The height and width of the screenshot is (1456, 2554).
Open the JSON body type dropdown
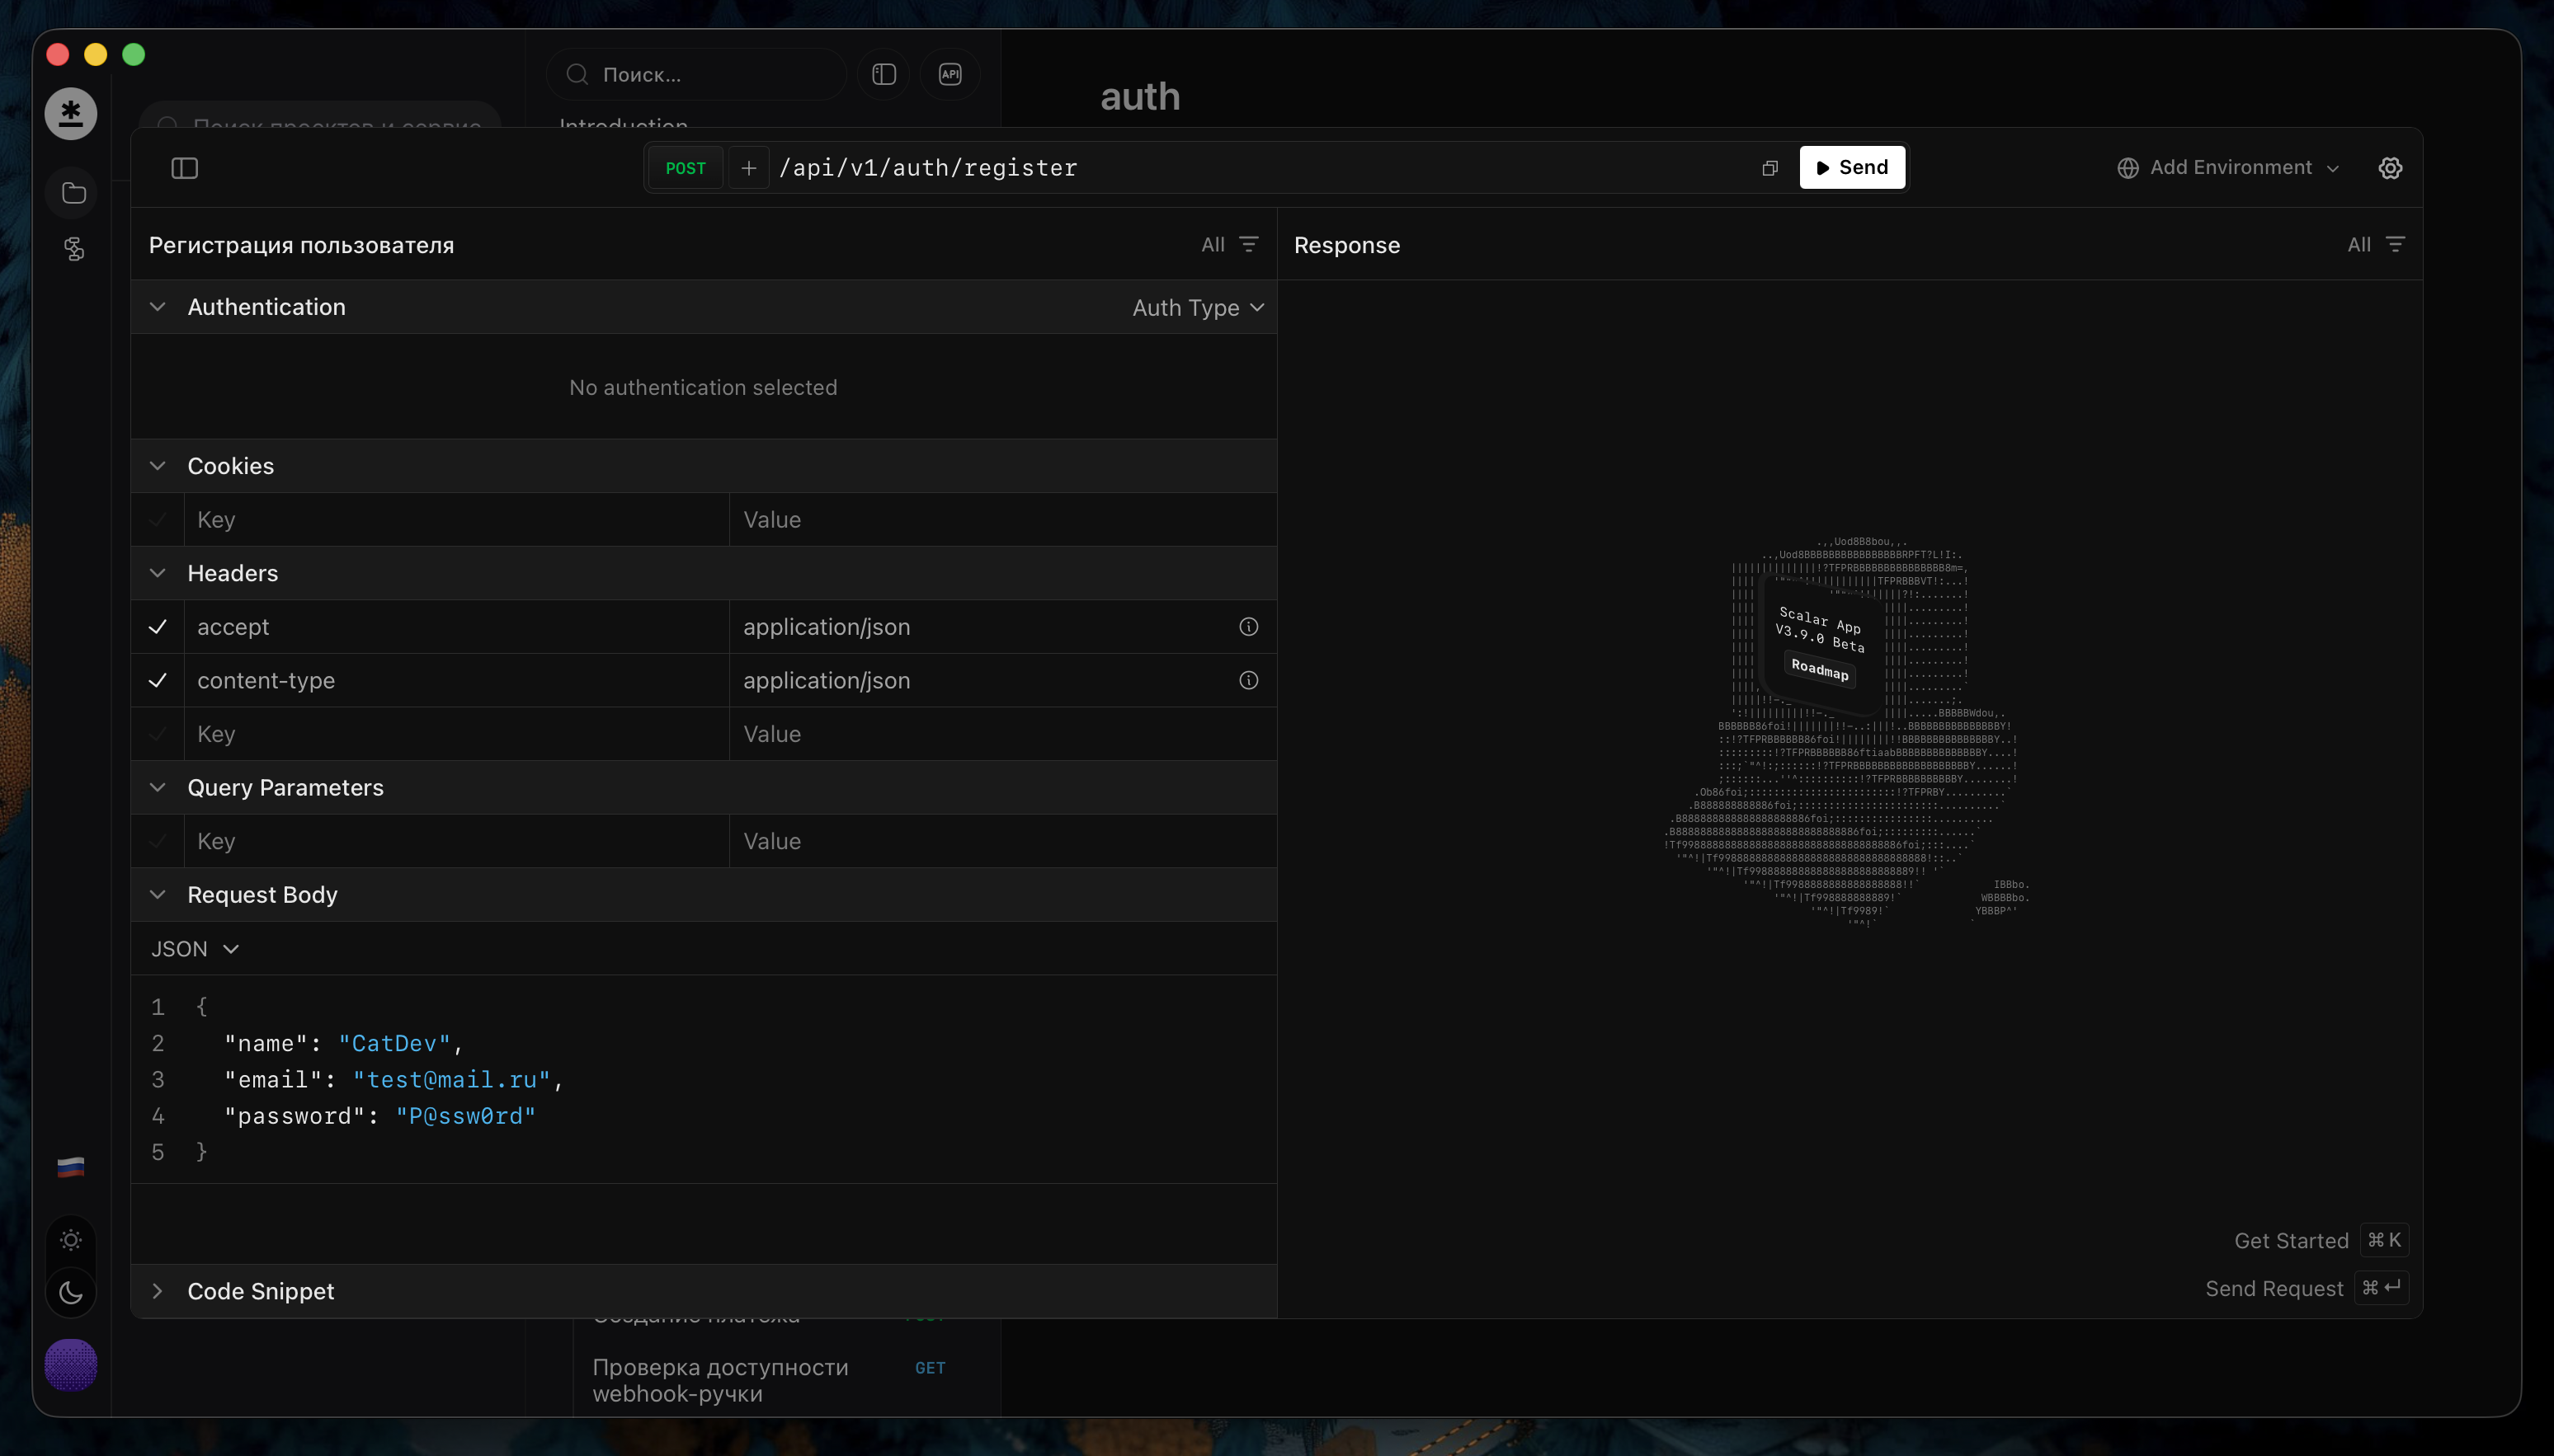pos(195,949)
